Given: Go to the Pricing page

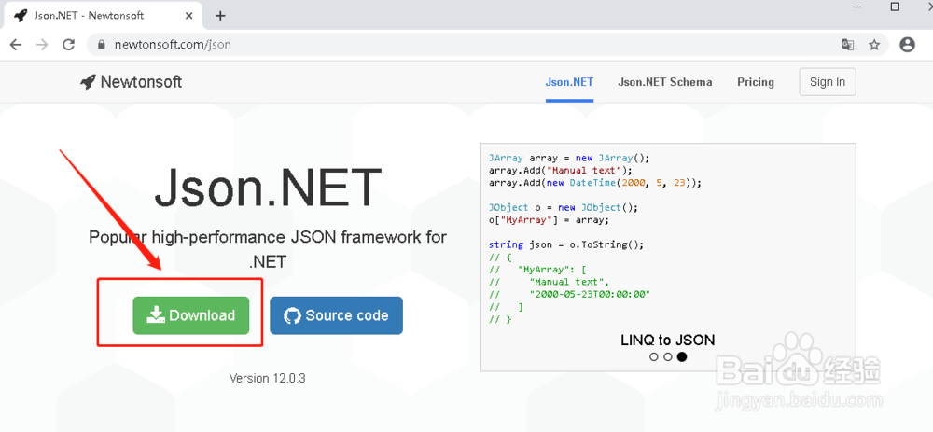Looking at the screenshot, I should (x=756, y=82).
